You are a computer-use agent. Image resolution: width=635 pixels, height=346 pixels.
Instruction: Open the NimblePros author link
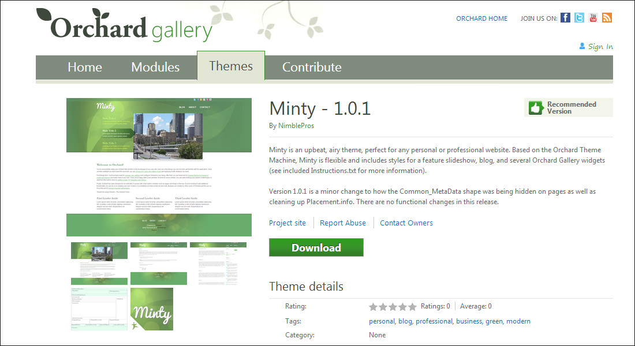pos(296,126)
